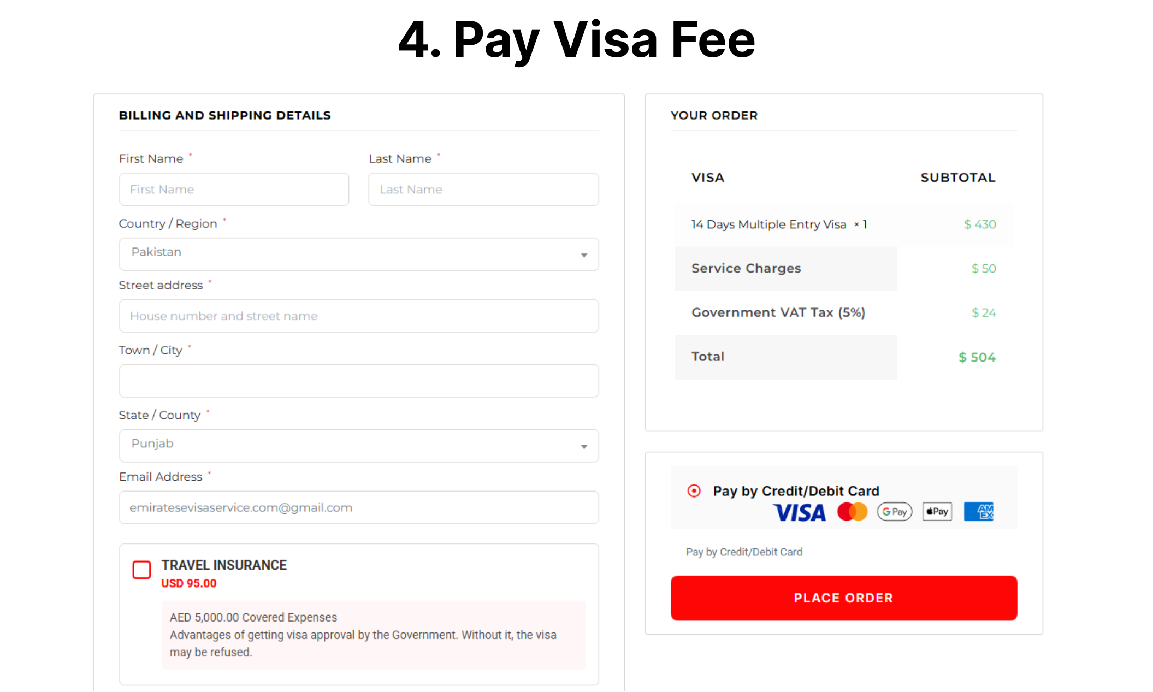Click the Punjab dropdown arrow
The width and height of the screenshot is (1153, 692).
[x=584, y=447]
